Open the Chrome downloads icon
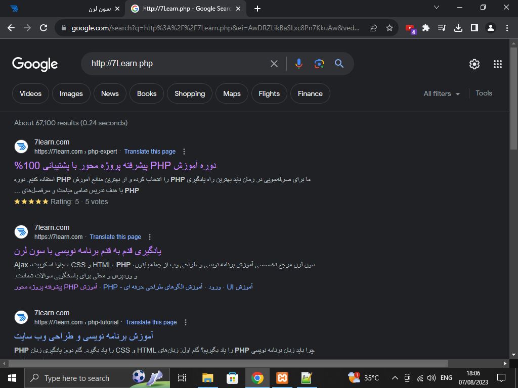This screenshot has width=518, height=388. coord(458,28)
